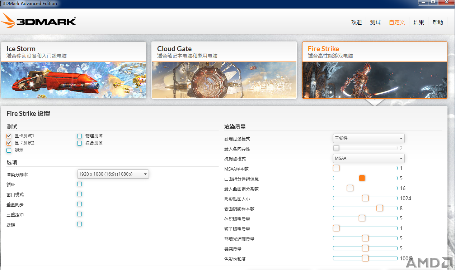Click the 阴影贴图大小 value 1024
The width and height of the screenshot is (455, 270).
(x=405, y=198)
